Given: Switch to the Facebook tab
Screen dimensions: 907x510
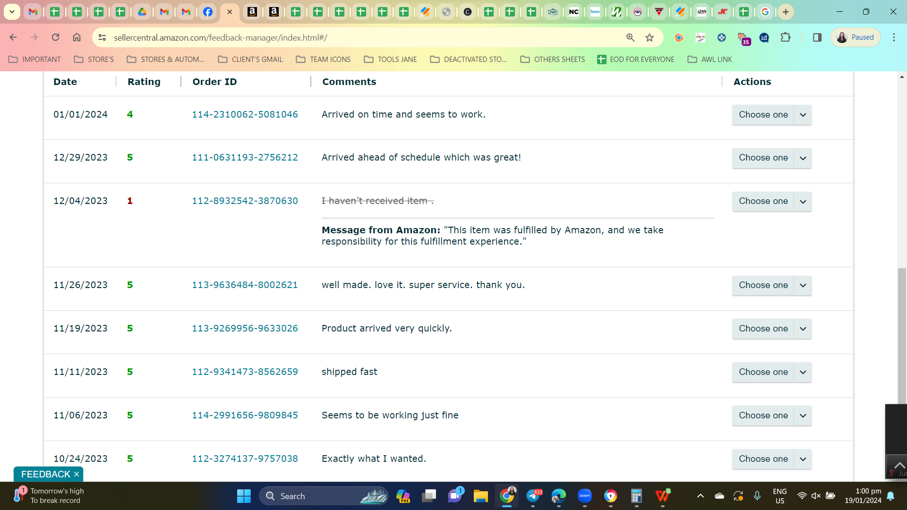Looking at the screenshot, I should coord(207,12).
